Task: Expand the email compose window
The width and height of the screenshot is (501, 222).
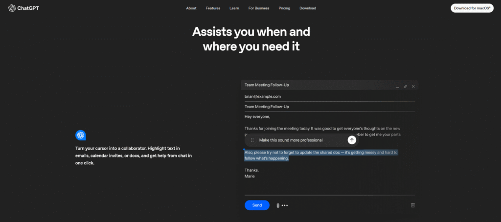Action: point(405,86)
